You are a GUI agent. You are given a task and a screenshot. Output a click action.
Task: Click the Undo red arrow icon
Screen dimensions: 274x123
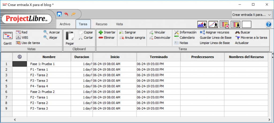click(x=66, y=14)
